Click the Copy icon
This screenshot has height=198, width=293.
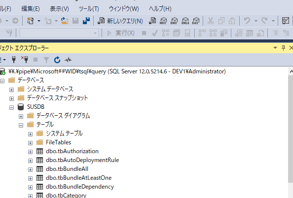point(221,21)
